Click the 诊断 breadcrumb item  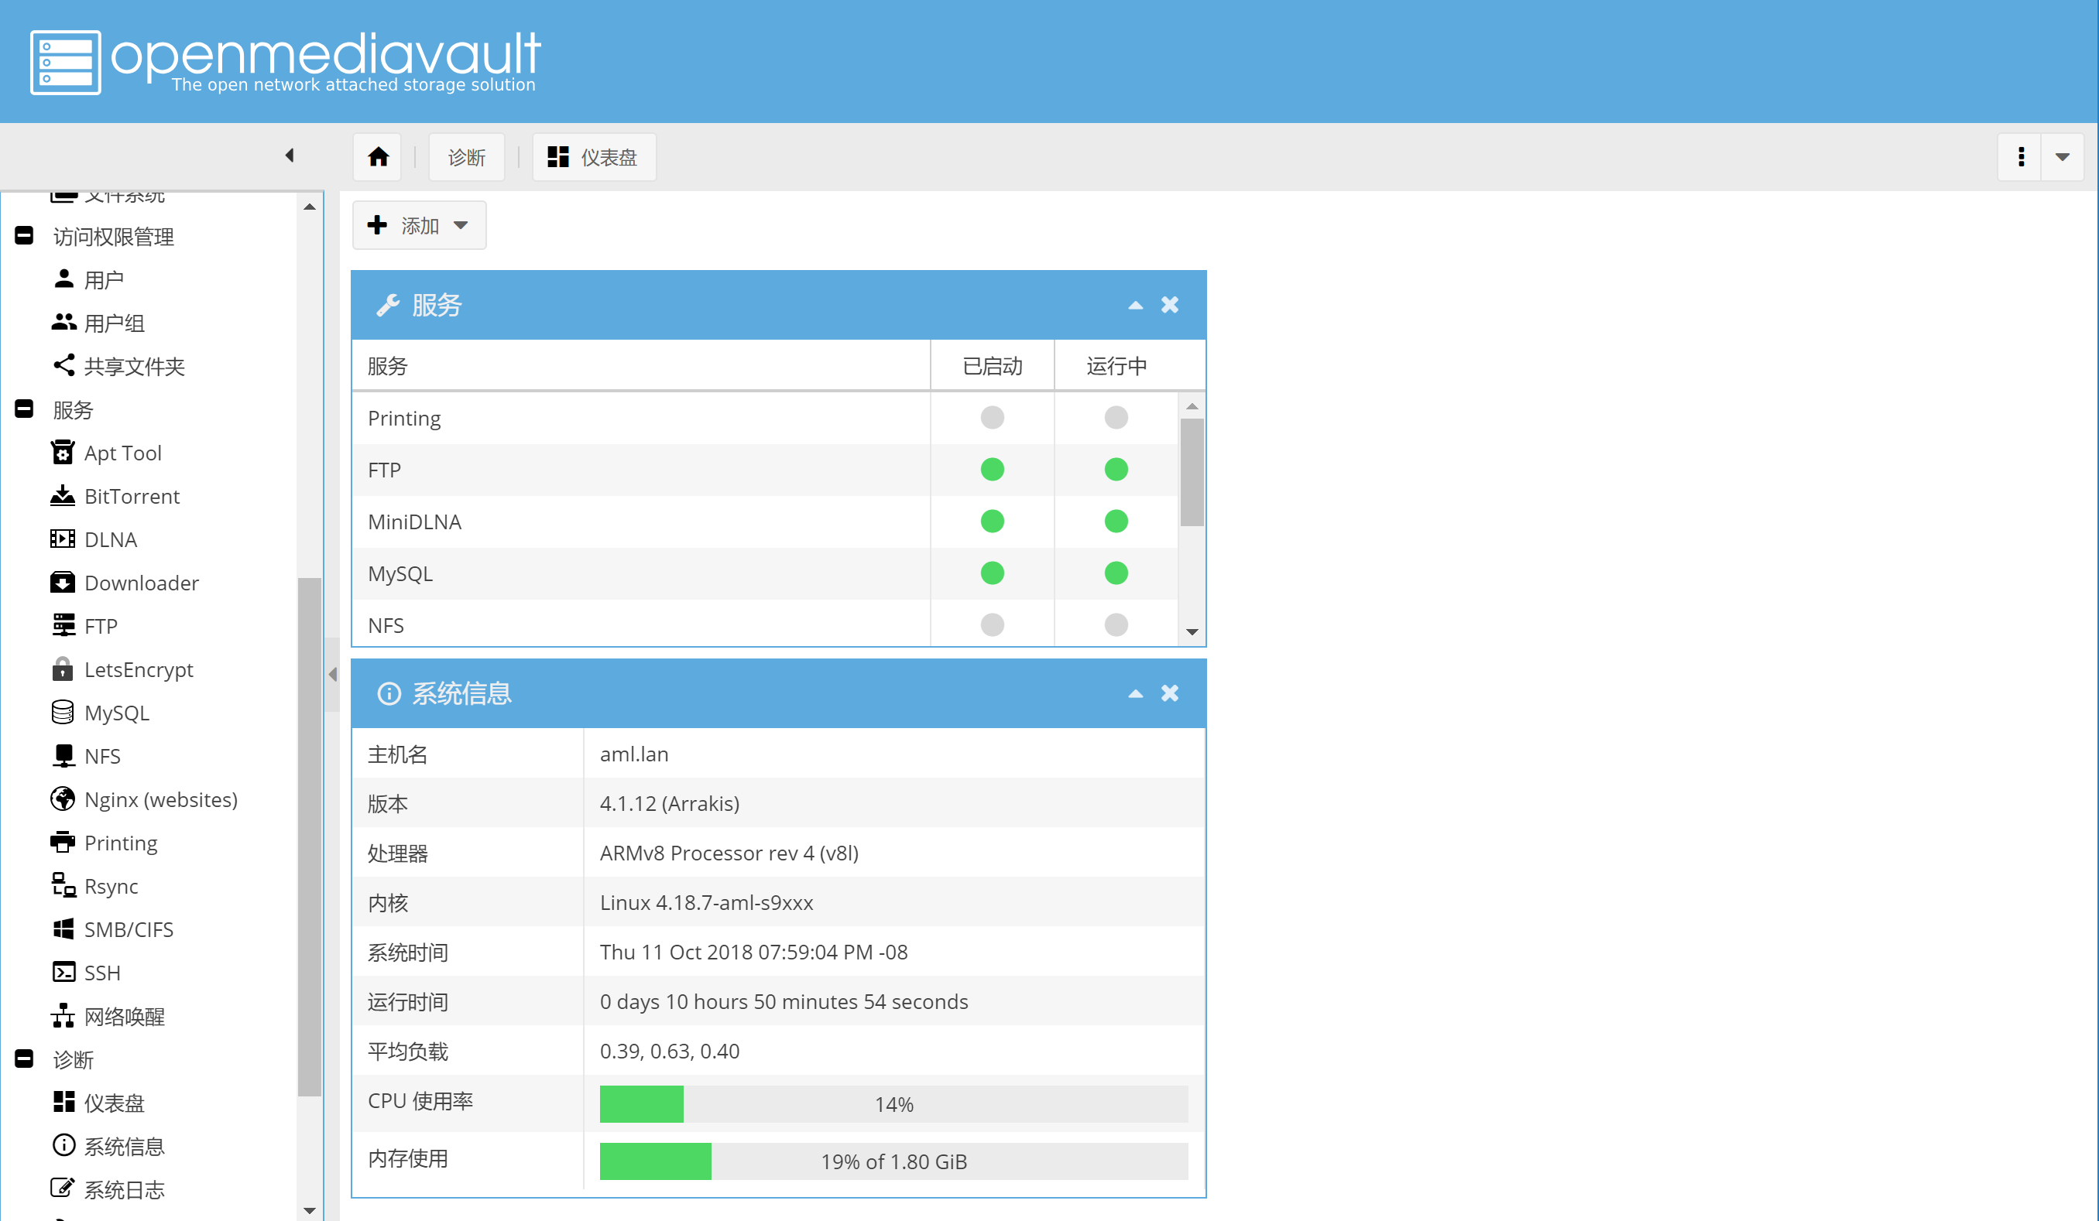[x=466, y=156]
